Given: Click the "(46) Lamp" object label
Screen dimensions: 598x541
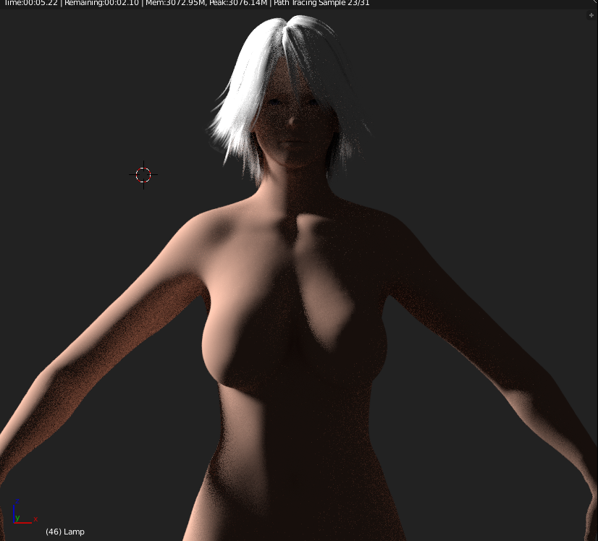Looking at the screenshot, I should [65, 532].
